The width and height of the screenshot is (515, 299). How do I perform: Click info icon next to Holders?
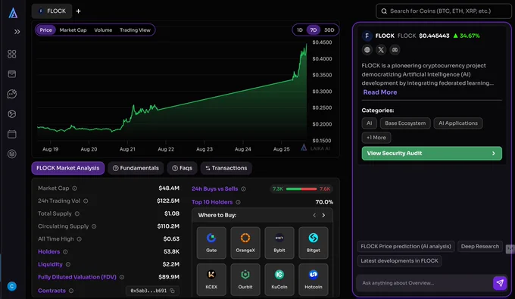65,252
